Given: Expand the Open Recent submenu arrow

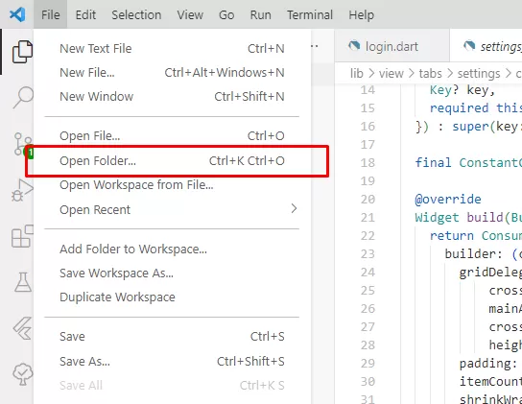Looking at the screenshot, I should point(294,209).
